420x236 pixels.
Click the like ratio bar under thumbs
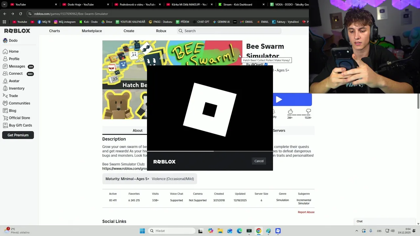(299, 115)
